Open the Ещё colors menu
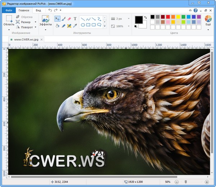 [208, 21]
